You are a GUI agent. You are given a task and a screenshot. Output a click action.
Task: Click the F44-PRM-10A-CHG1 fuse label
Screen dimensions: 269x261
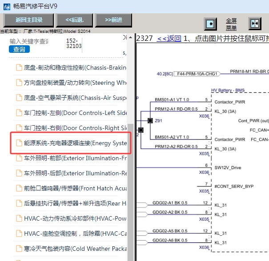click(x=197, y=74)
